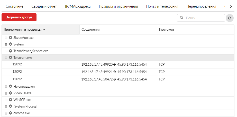
Task: Click the gear icon next to chrome.exe
Action: coord(10,113)
